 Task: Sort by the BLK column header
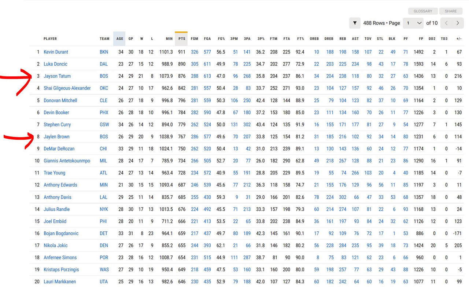coord(392,39)
